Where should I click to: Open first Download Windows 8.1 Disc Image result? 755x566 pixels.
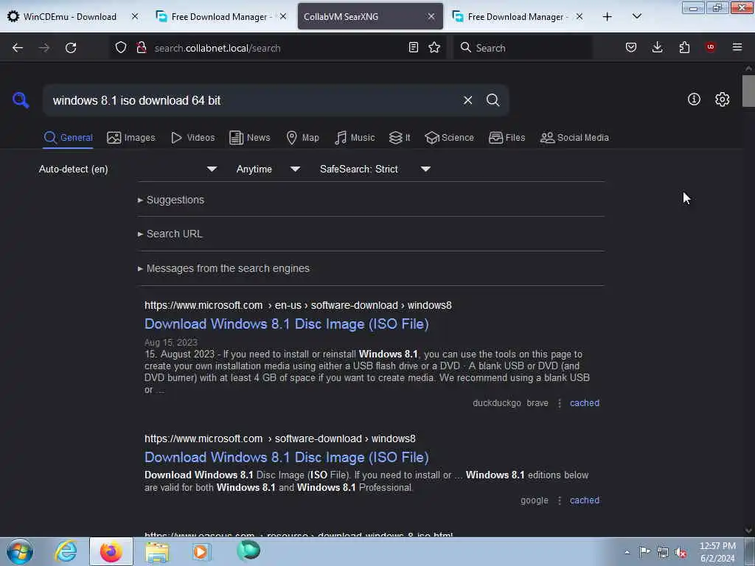(x=287, y=324)
